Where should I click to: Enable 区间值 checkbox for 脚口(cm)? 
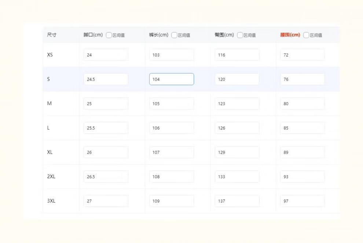tap(109, 35)
